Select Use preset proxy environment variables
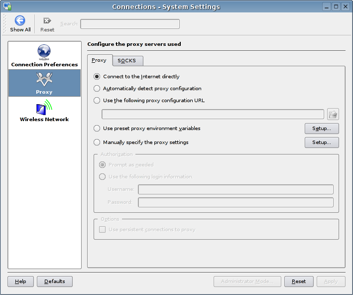The image size is (353, 295). (97, 129)
